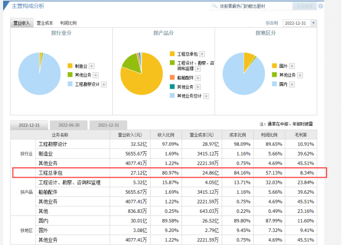The width and height of the screenshot is (342, 245).
Task: Click the 工程总承包 table row name
Action: point(51,173)
